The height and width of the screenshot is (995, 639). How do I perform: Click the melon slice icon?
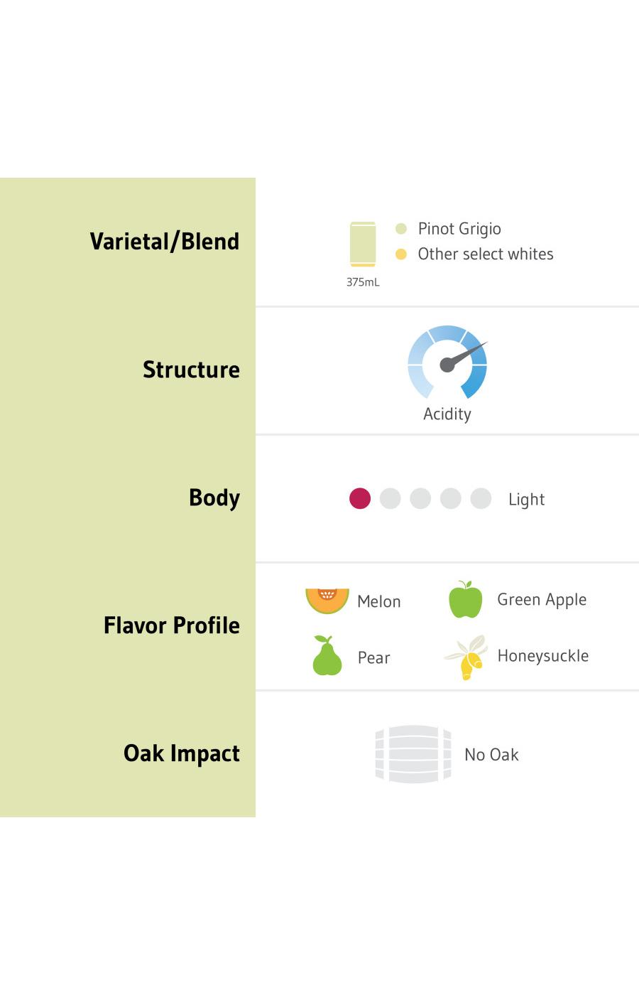(327, 601)
